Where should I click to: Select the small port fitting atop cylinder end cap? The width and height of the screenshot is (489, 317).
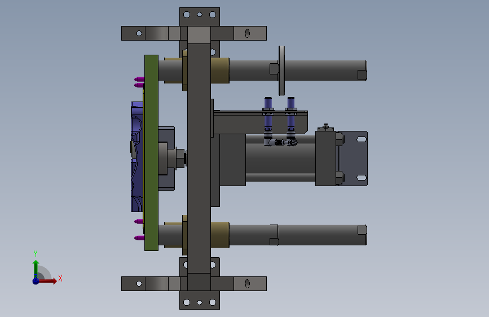(x=325, y=127)
